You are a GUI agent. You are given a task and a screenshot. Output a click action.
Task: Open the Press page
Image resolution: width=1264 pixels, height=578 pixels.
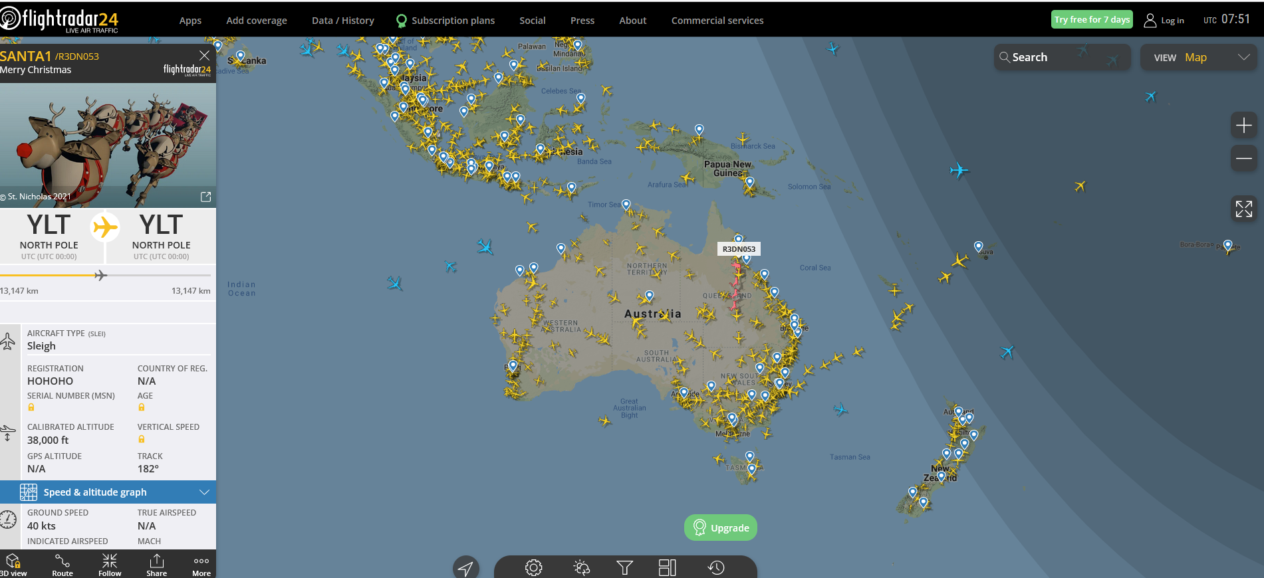click(582, 21)
